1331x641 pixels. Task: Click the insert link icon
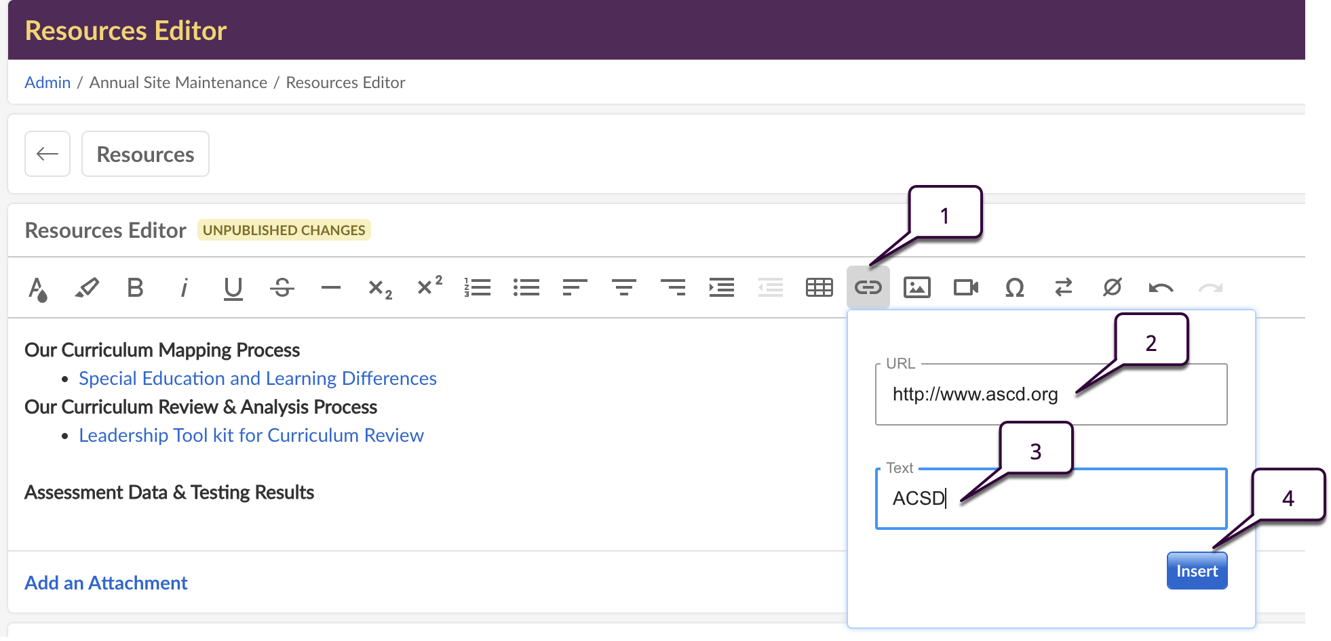(868, 288)
